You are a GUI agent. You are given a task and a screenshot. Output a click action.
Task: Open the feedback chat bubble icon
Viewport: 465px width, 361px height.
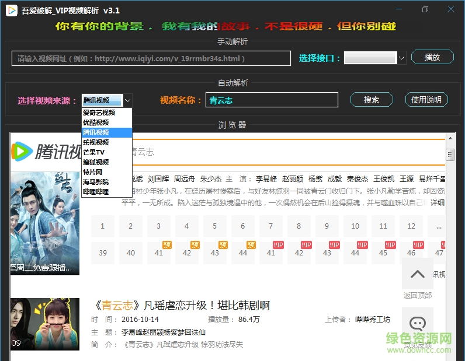click(417, 324)
